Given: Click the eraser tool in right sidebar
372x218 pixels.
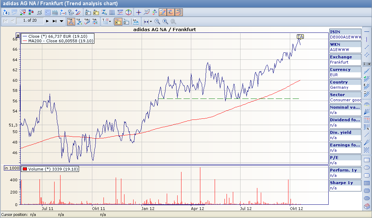Looking at the screenshot, I should 367,206.
